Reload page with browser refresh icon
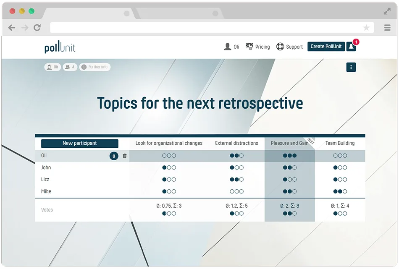The width and height of the screenshot is (399, 269). click(x=37, y=28)
